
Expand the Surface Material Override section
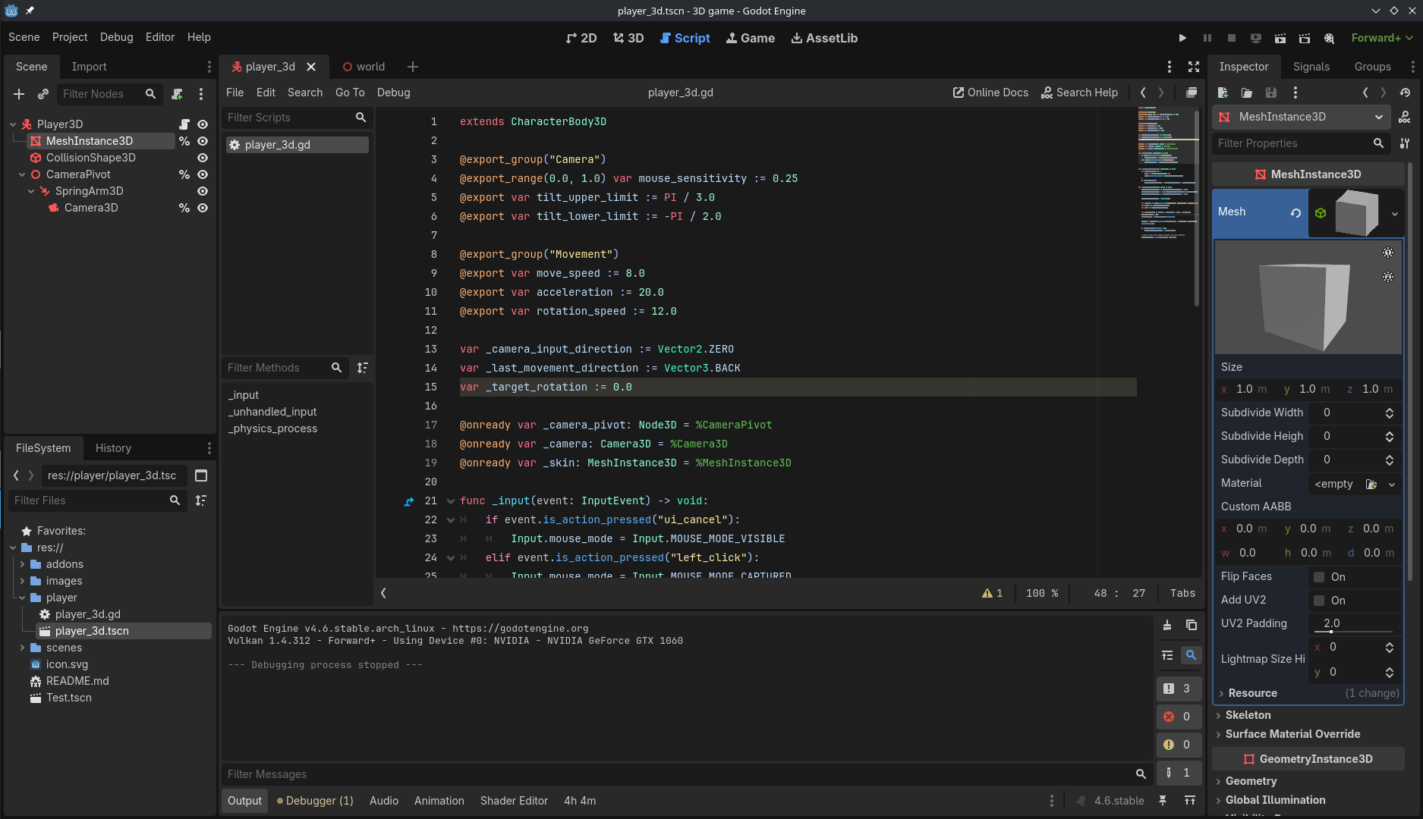point(1292,734)
